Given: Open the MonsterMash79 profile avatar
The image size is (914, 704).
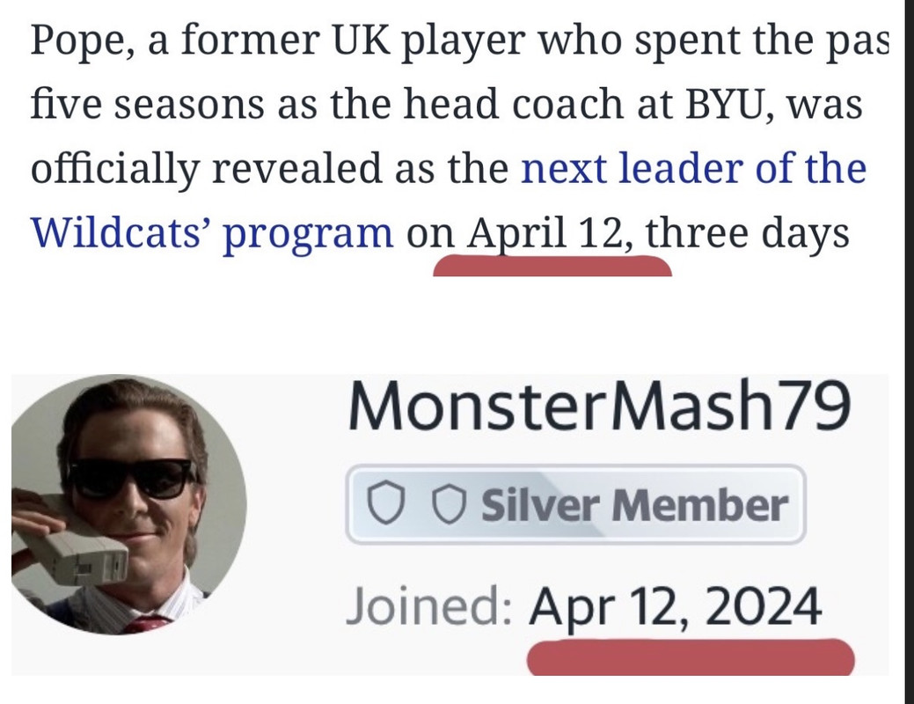Looking at the screenshot, I should 128,504.
